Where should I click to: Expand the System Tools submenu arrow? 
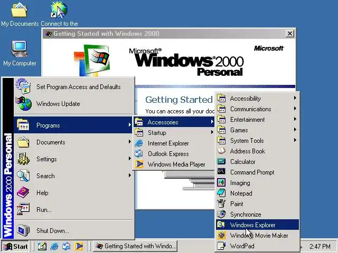tap(295, 140)
